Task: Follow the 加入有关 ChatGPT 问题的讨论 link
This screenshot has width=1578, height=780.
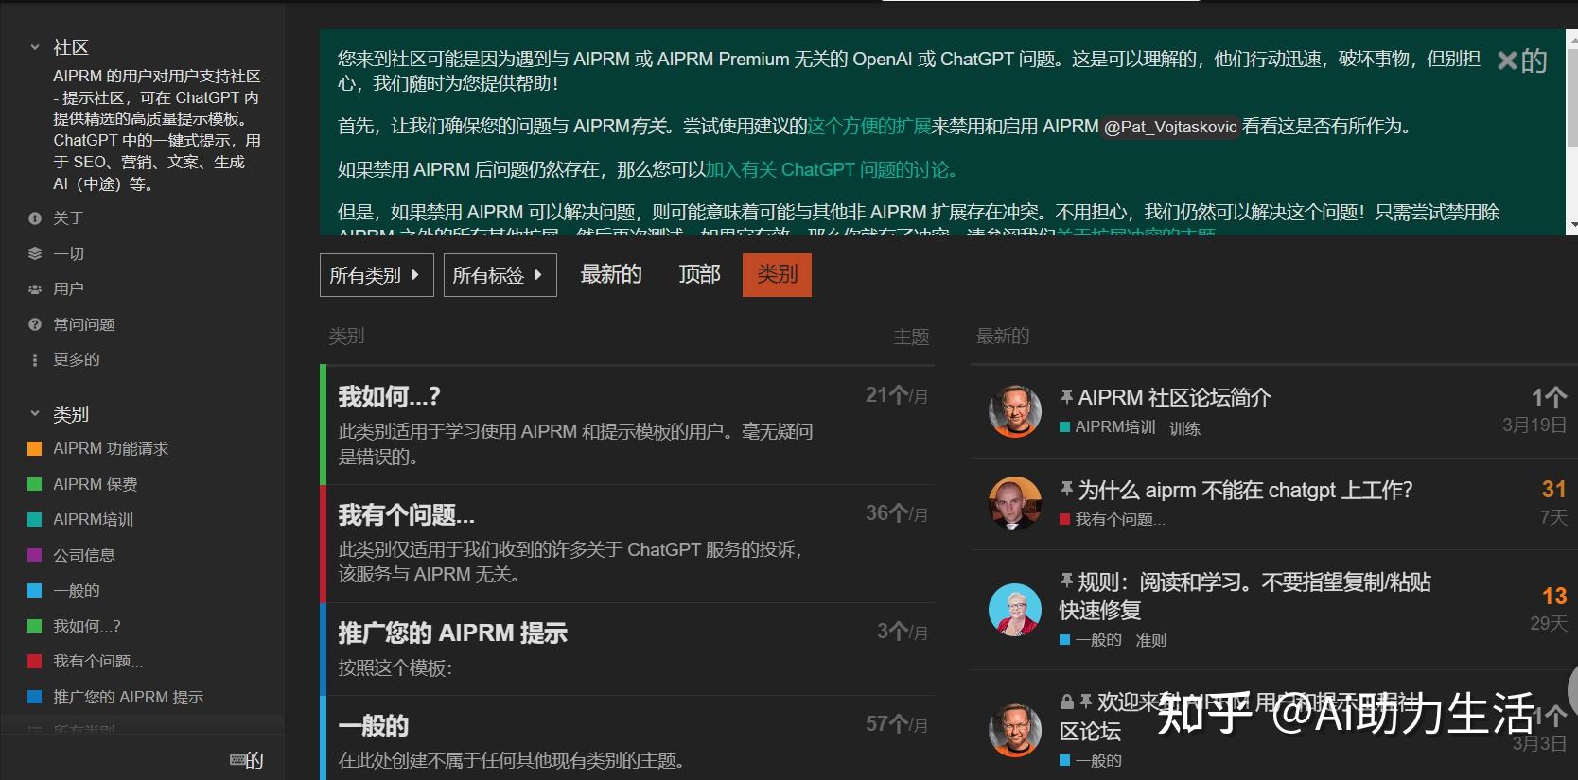Action: pyautogui.click(x=832, y=169)
